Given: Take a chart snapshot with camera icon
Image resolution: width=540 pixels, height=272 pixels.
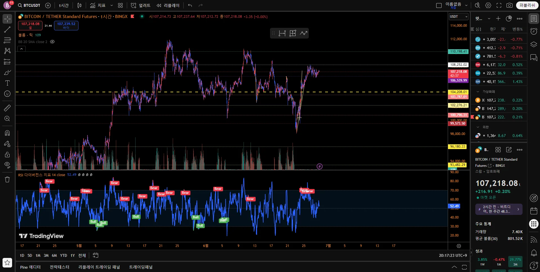Looking at the screenshot, I should (509, 5).
